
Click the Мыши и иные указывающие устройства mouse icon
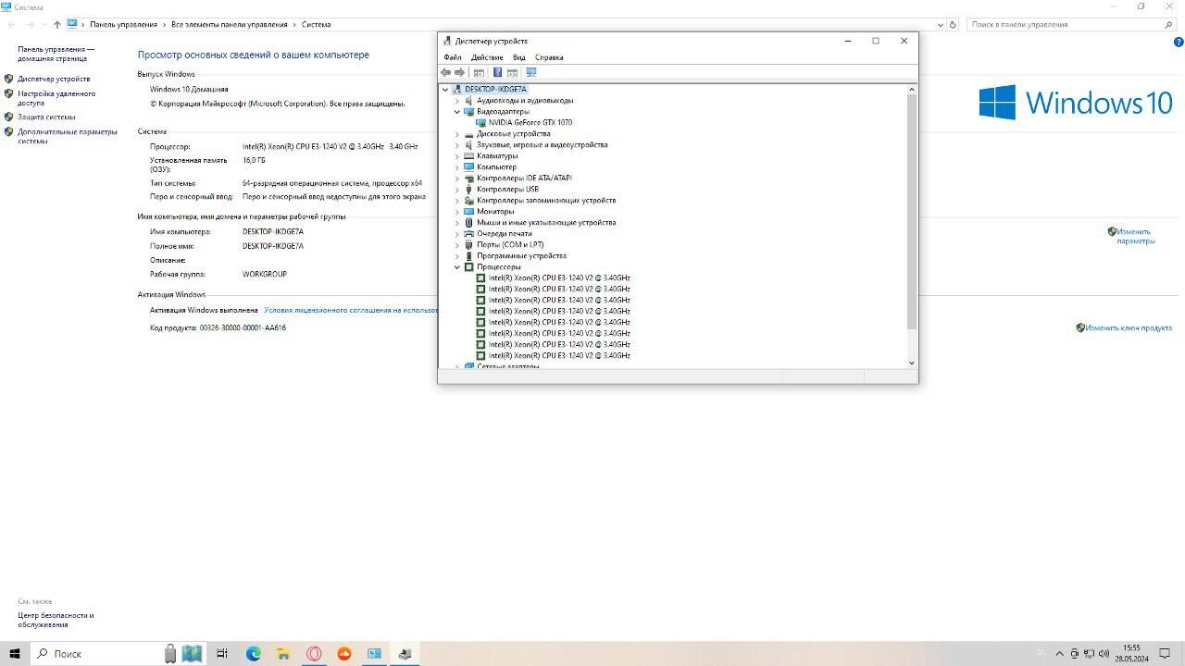click(468, 223)
